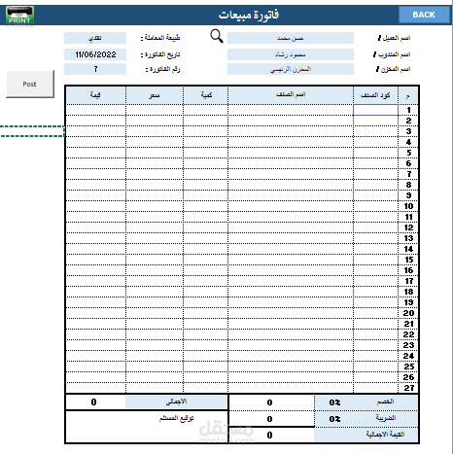Click the كود الصنف column header
Image resolution: width=453 pixels, height=454 pixels.
(x=375, y=95)
